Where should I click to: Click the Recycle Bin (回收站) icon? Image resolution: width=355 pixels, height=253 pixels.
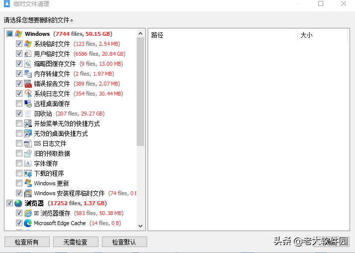[28, 114]
